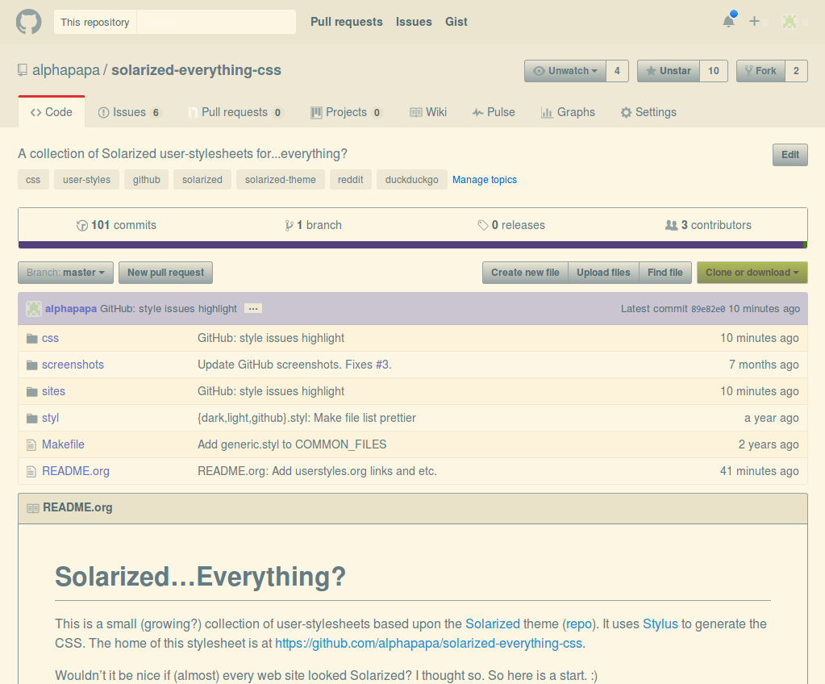This screenshot has height=684, width=825.
Task: View notifications via the bell icon
Action: coord(729,21)
